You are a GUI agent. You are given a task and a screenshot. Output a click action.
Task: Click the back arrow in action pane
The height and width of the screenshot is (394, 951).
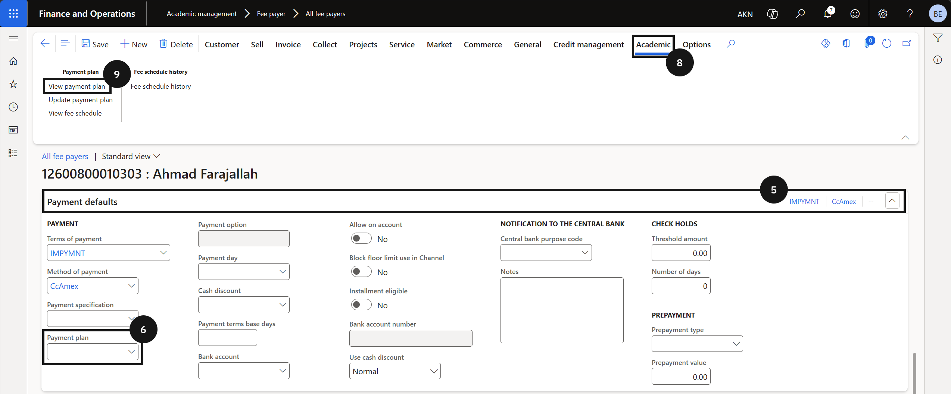tap(45, 44)
